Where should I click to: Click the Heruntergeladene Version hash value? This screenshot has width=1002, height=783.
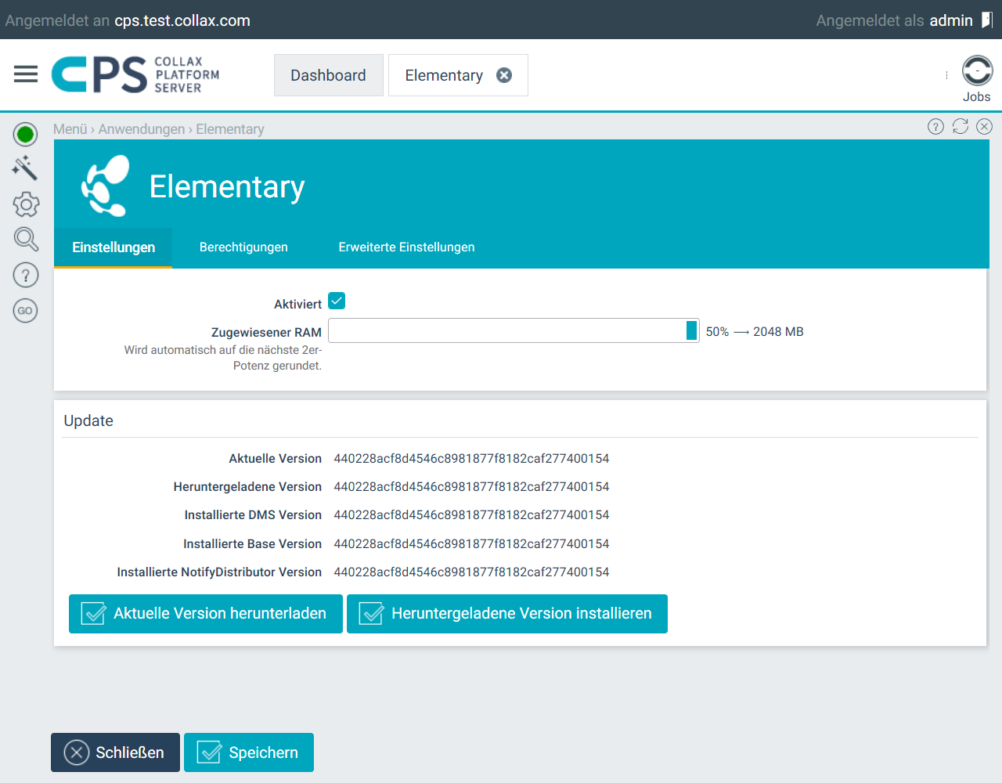471,487
